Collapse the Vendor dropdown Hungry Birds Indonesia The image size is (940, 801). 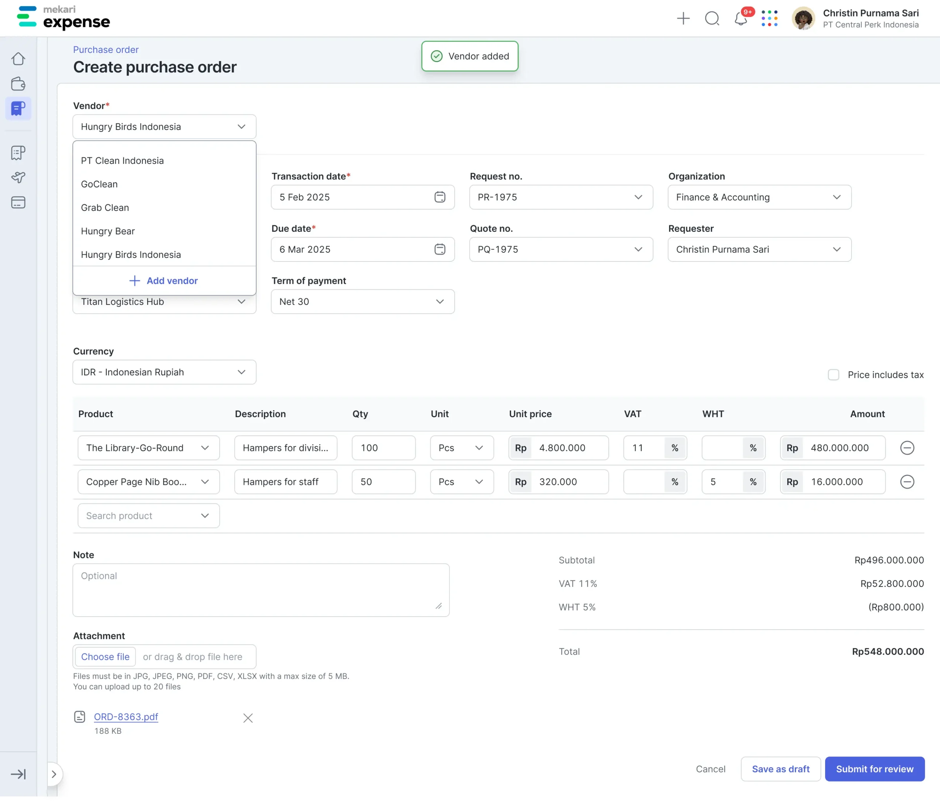point(164,127)
